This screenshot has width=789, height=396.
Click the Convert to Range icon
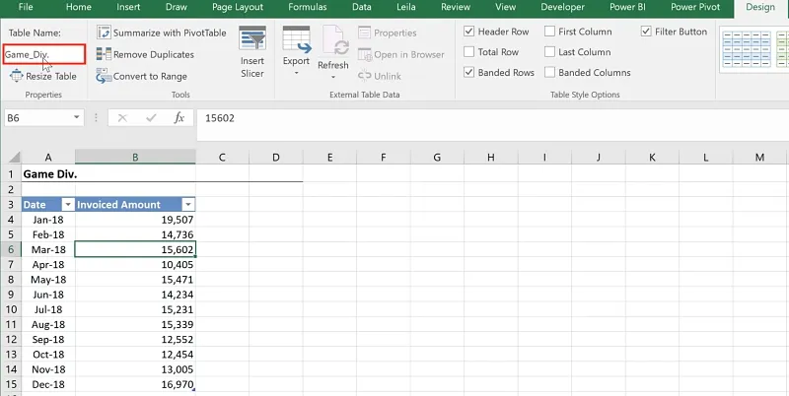click(104, 76)
